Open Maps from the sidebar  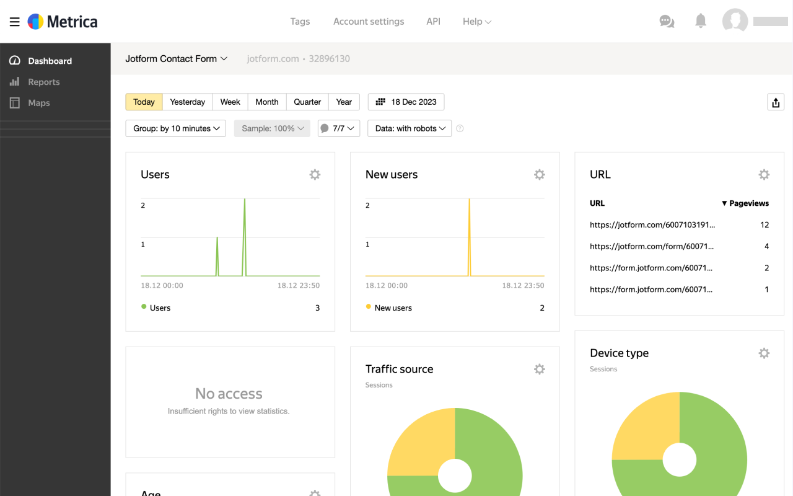[14, 103]
